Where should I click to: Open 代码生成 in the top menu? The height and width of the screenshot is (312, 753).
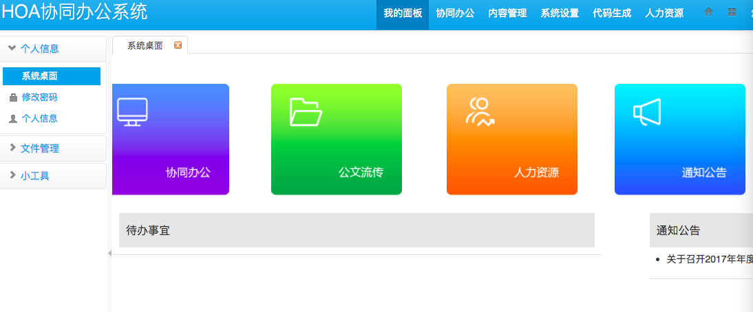pos(612,14)
